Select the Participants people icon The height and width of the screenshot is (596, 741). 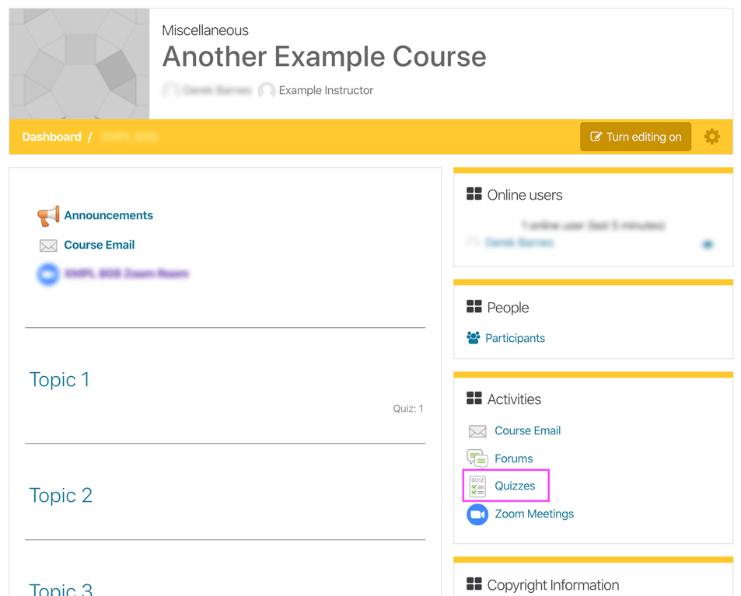(477, 338)
